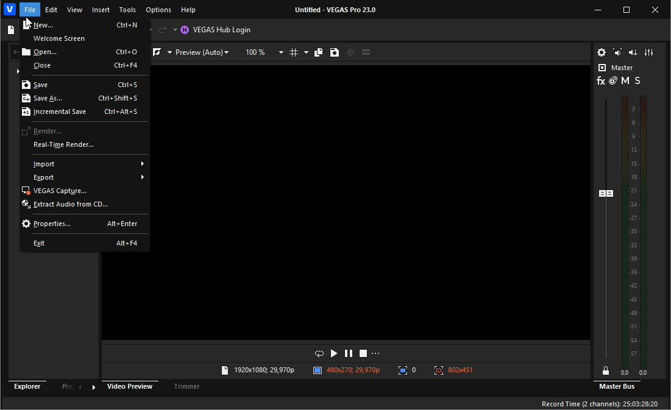Screen dimensions: 671x410
Task: Open the Master bus automation settings icon
Action: [x=613, y=81]
